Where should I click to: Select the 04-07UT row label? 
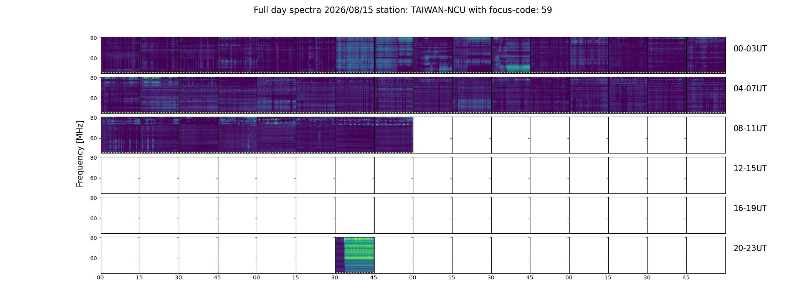750,89
